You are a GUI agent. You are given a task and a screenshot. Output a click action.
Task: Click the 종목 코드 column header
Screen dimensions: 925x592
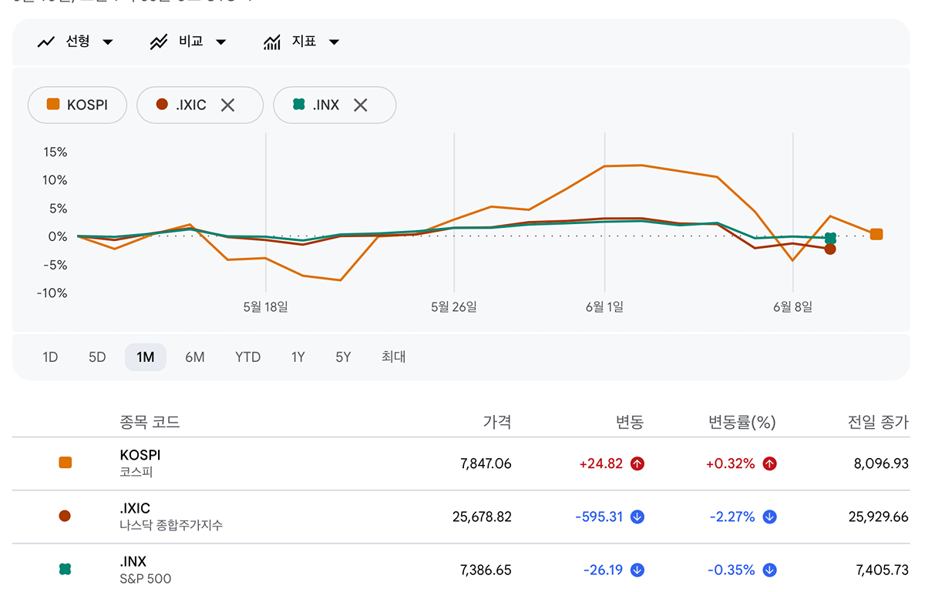150,422
